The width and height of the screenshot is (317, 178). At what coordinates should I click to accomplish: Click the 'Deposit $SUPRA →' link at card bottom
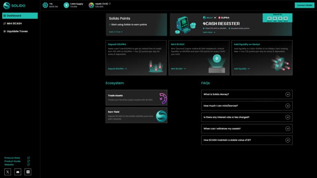pos(117,69)
